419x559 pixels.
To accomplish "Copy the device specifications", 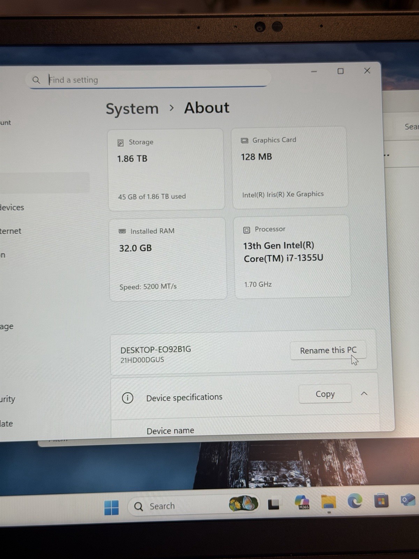I will [325, 394].
